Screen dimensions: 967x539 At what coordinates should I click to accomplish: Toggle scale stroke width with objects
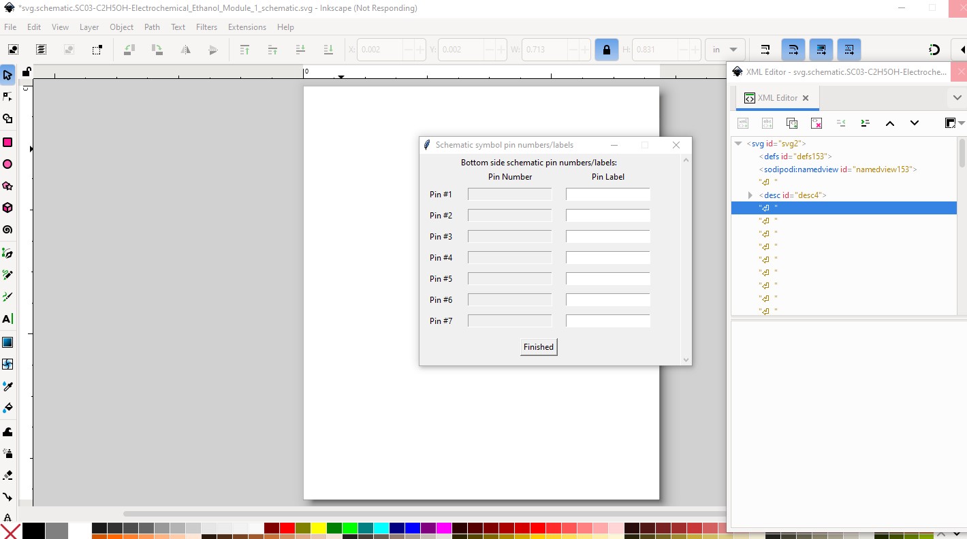coord(765,50)
